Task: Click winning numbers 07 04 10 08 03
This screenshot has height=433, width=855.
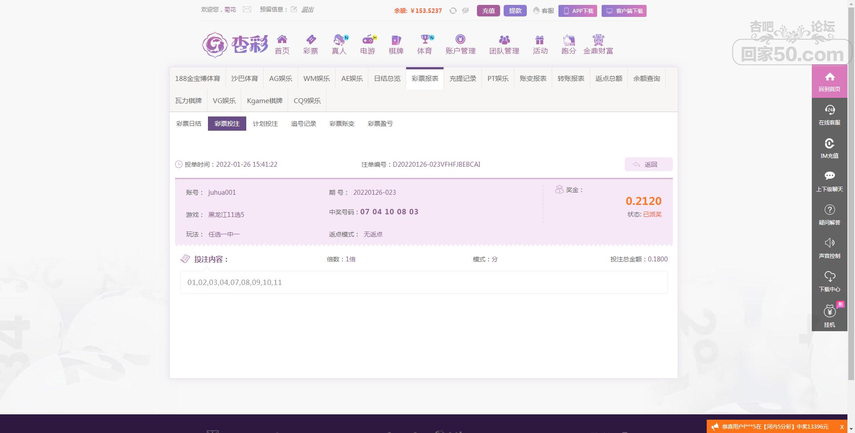Action: [389, 212]
